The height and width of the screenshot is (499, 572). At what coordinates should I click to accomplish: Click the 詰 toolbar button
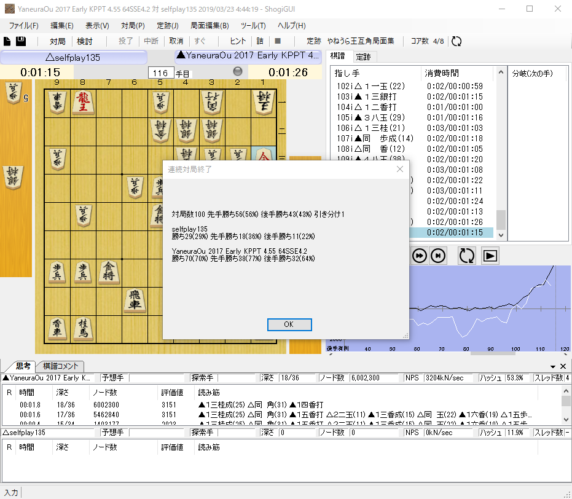tap(260, 41)
